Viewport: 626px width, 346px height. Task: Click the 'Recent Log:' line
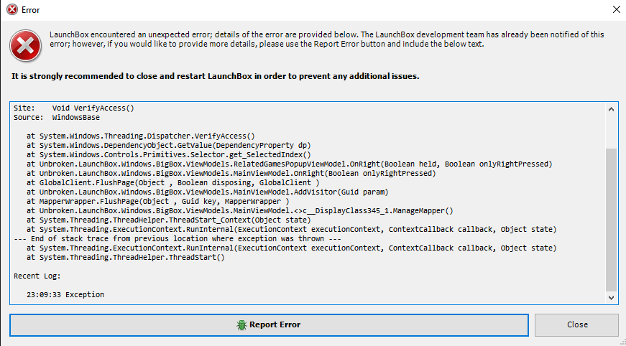coord(37,276)
